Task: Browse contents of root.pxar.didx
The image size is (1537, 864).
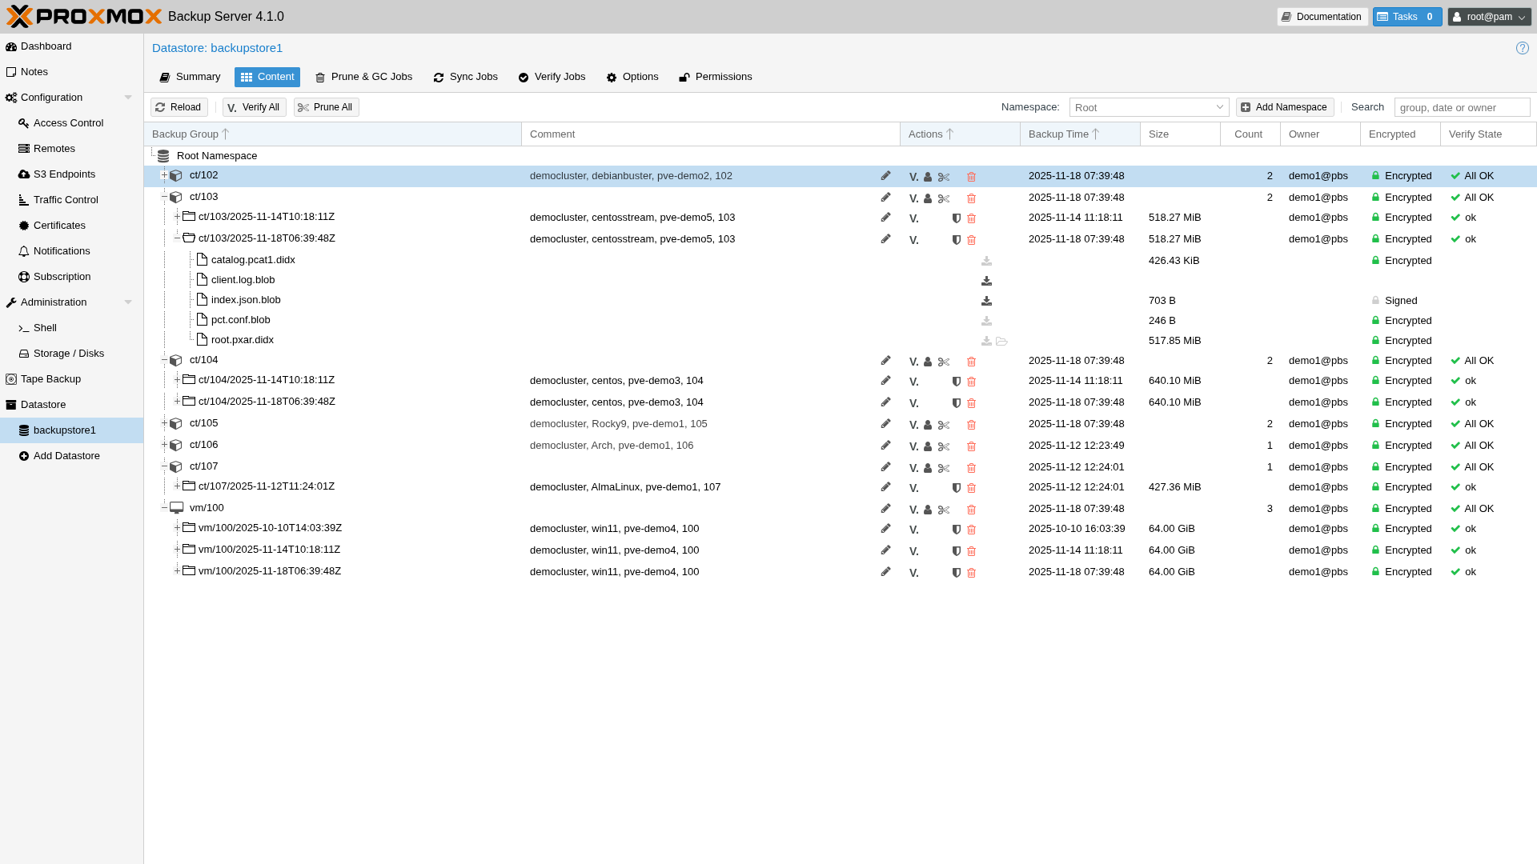Action: click(1002, 341)
